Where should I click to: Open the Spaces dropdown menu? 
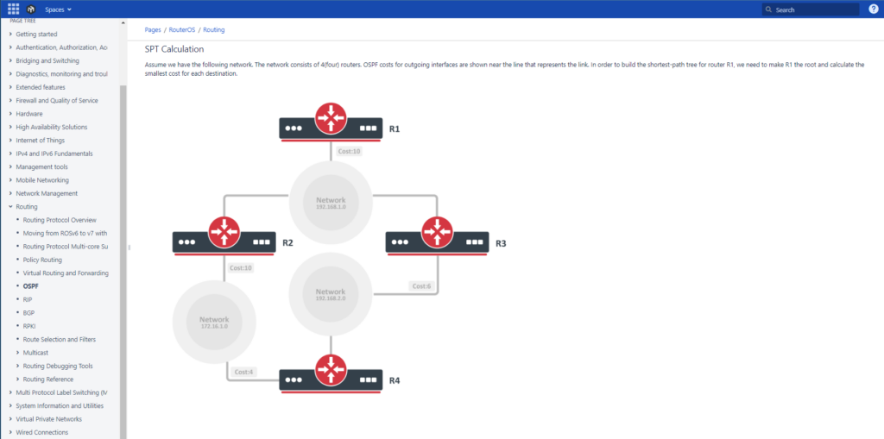58,9
